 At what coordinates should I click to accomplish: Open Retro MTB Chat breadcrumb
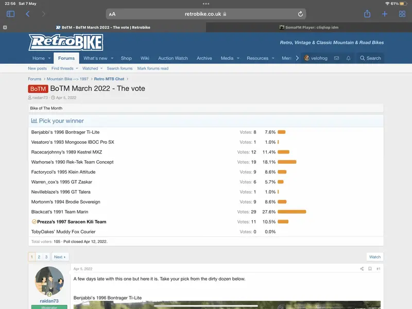tap(109, 79)
